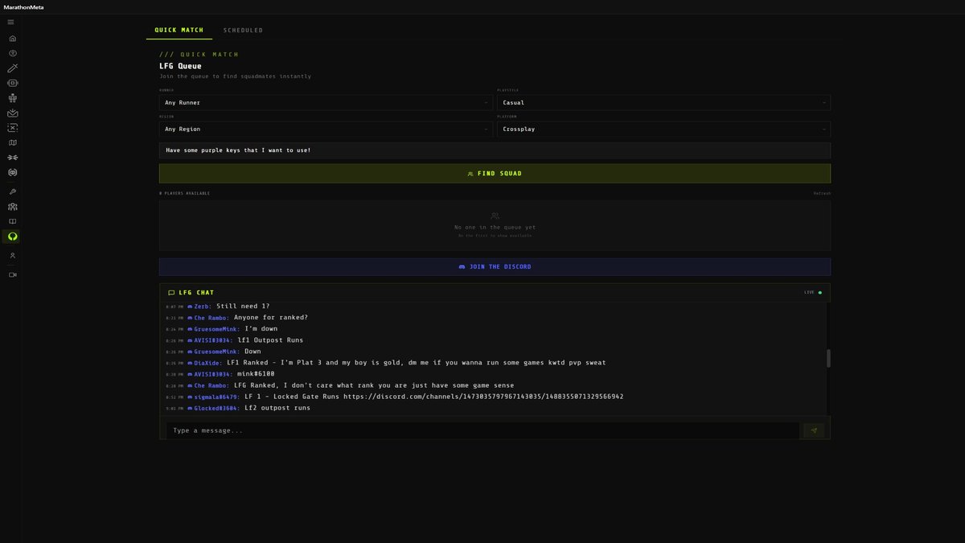
Task: Expand the Crossplay platform dropdown
Action: 663,129
